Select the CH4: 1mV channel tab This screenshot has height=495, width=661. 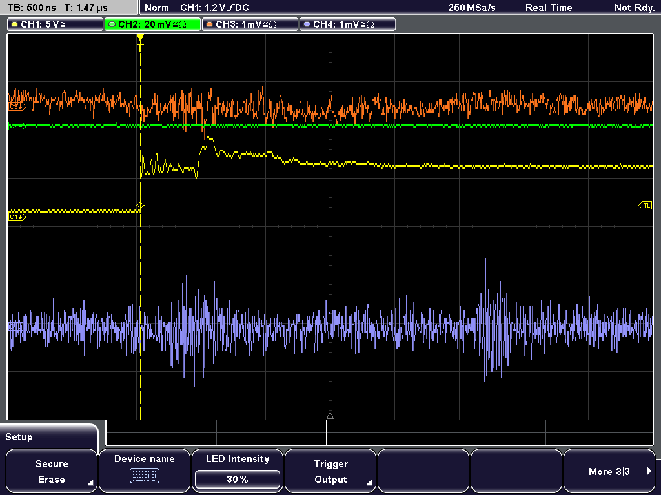click(347, 24)
